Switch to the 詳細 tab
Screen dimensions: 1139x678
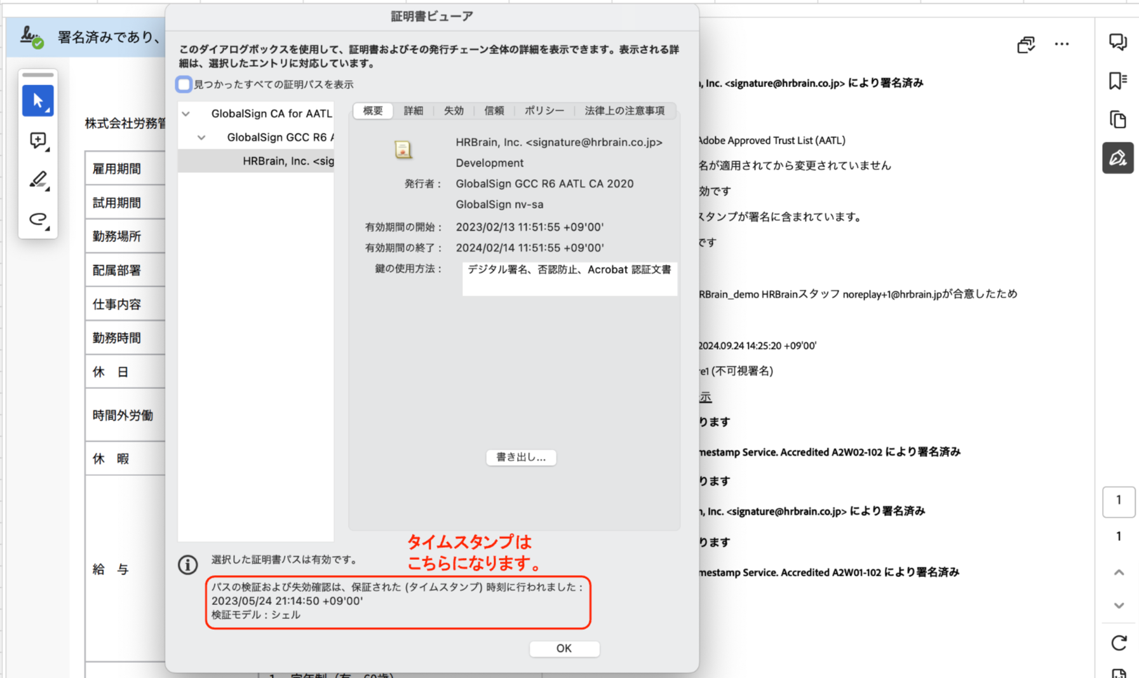point(414,111)
